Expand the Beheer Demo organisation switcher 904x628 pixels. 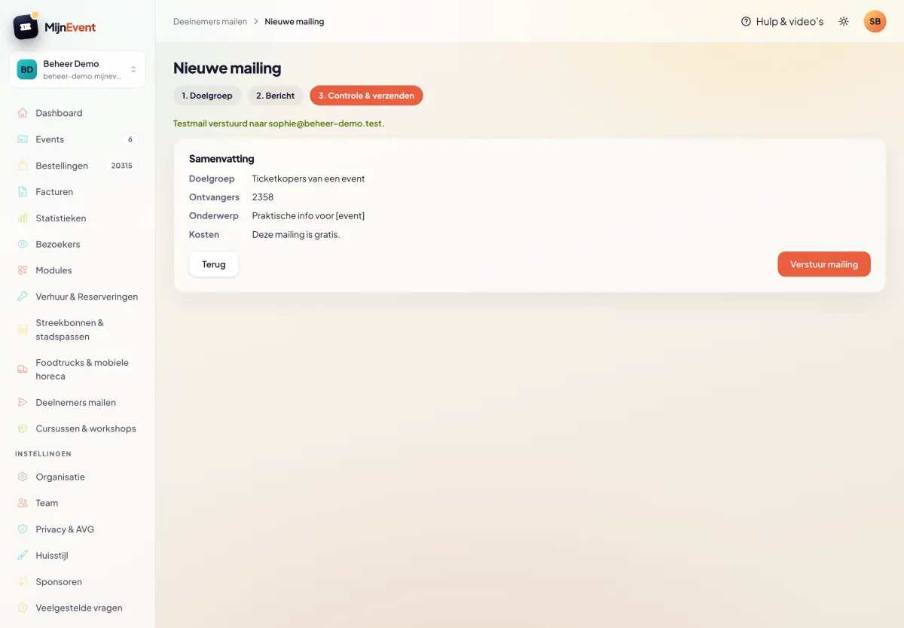(x=78, y=69)
